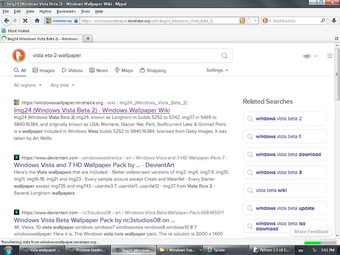Open Img24 (Windows Vista Beta 2) wiki result
Viewport: 340px width, 255px height.
coord(92,110)
